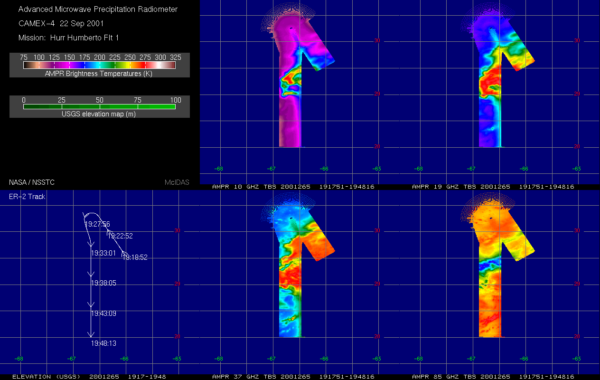Select the 19:38:05 flight track timestamp
The height and width of the screenshot is (380, 600).
point(103,283)
